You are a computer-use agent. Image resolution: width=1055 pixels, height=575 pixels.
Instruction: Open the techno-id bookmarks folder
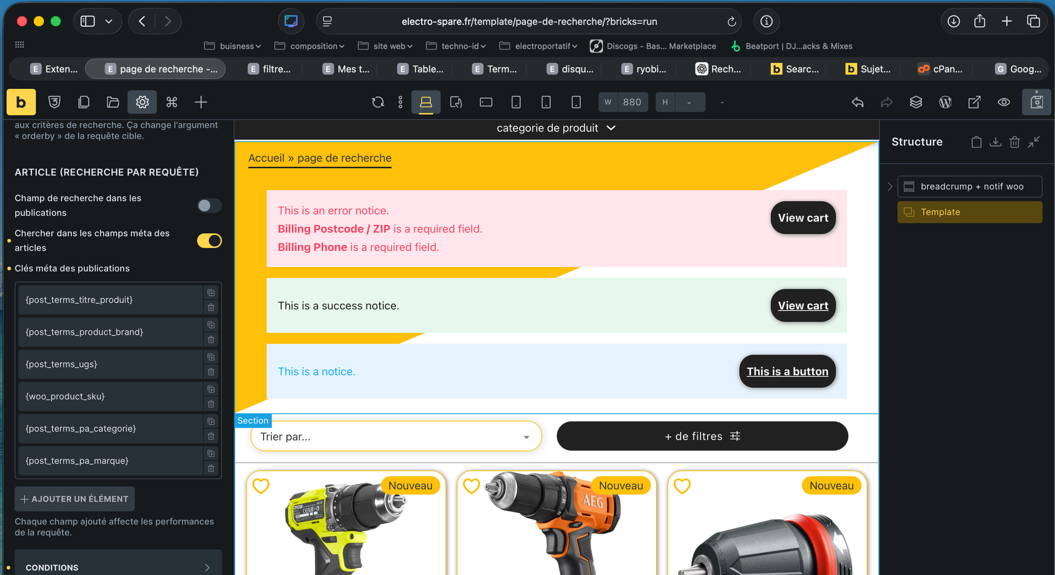(456, 46)
